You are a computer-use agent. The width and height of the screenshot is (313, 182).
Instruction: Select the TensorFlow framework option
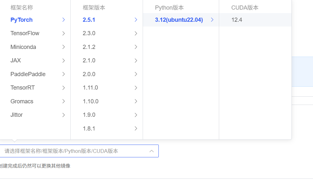(x=35, y=33)
